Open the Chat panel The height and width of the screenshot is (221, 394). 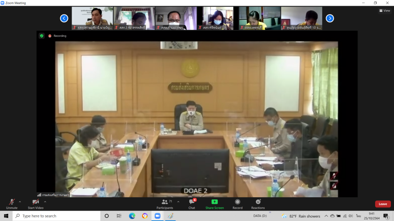pyautogui.click(x=192, y=204)
